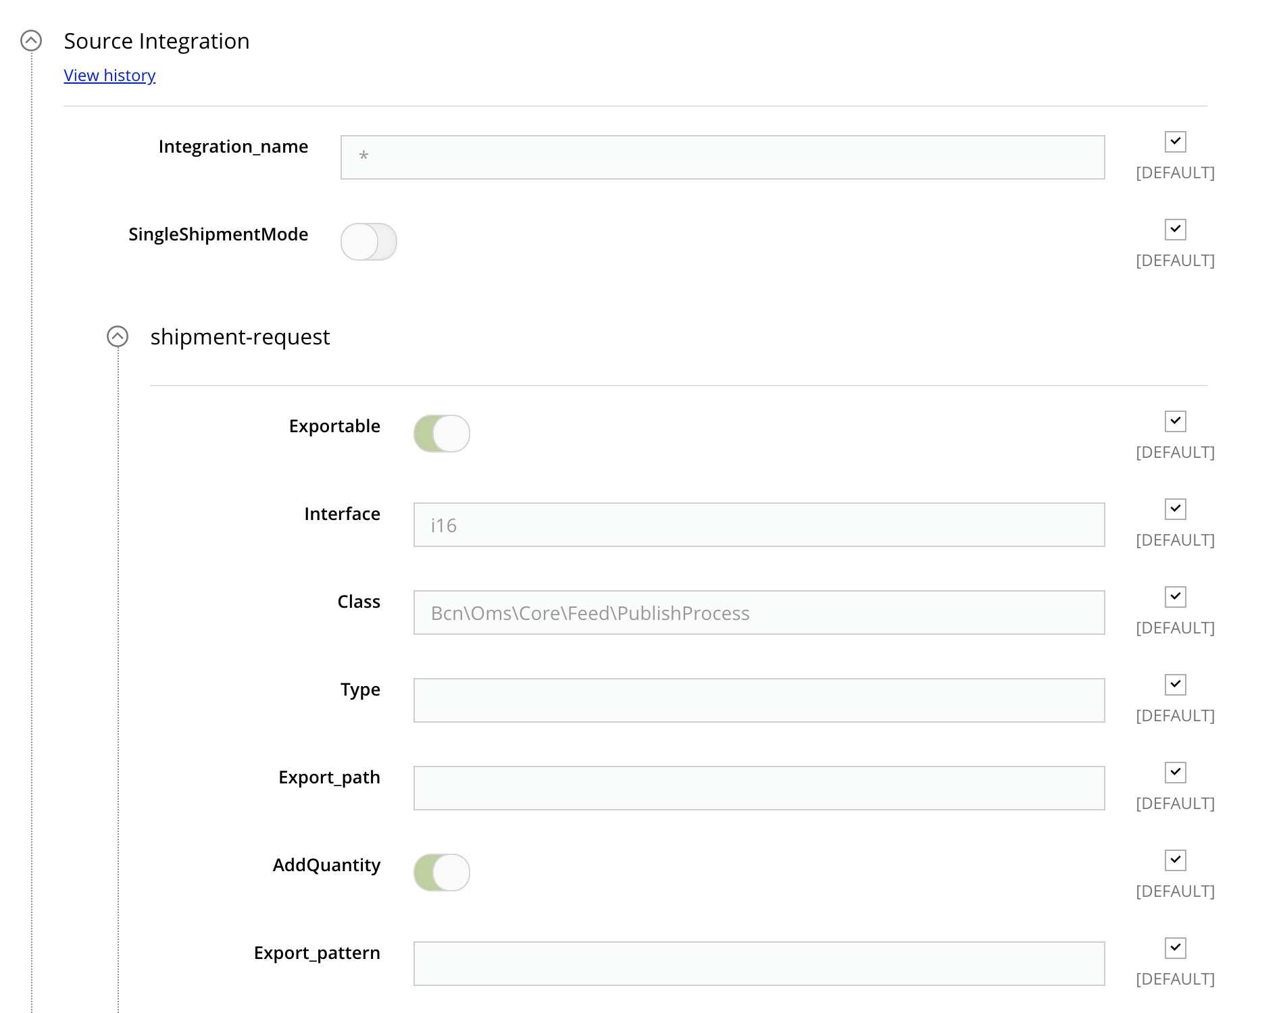This screenshot has height=1013, width=1281.
Task: Uncheck the default checkbox for Export_pattern
Action: [1176, 948]
